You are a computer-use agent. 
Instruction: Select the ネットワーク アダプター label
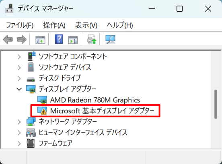click(x=68, y=121)
